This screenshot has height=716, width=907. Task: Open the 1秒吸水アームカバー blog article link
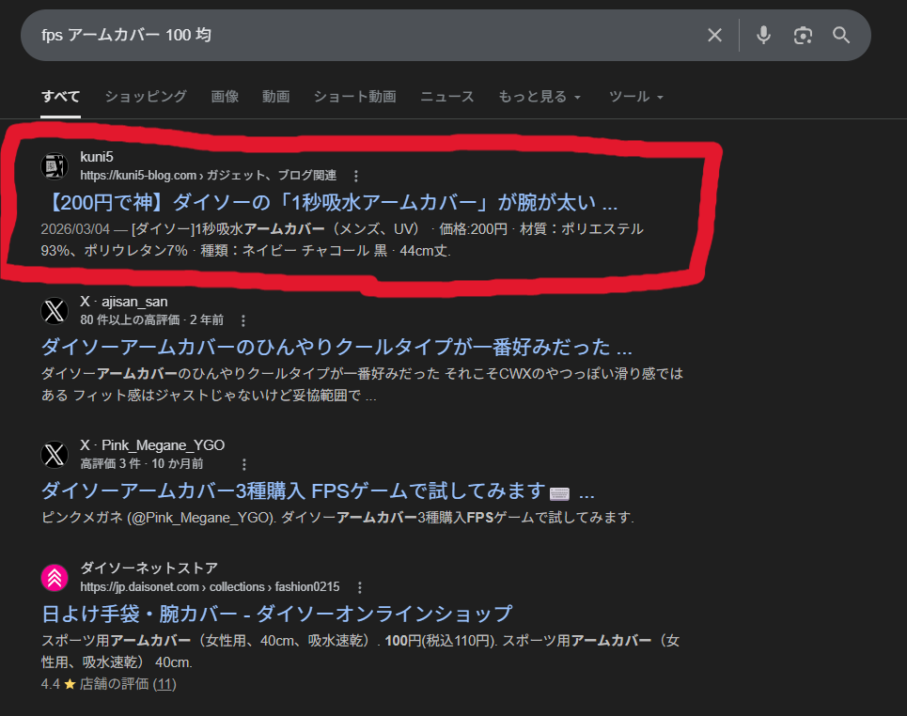tap(329, 202)
